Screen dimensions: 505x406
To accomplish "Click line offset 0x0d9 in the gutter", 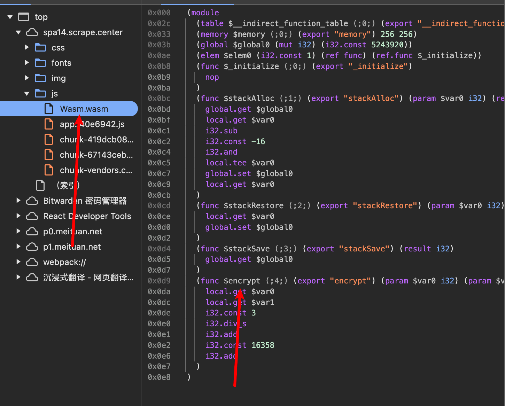I will pyautogui.click(x=159, y=281).
